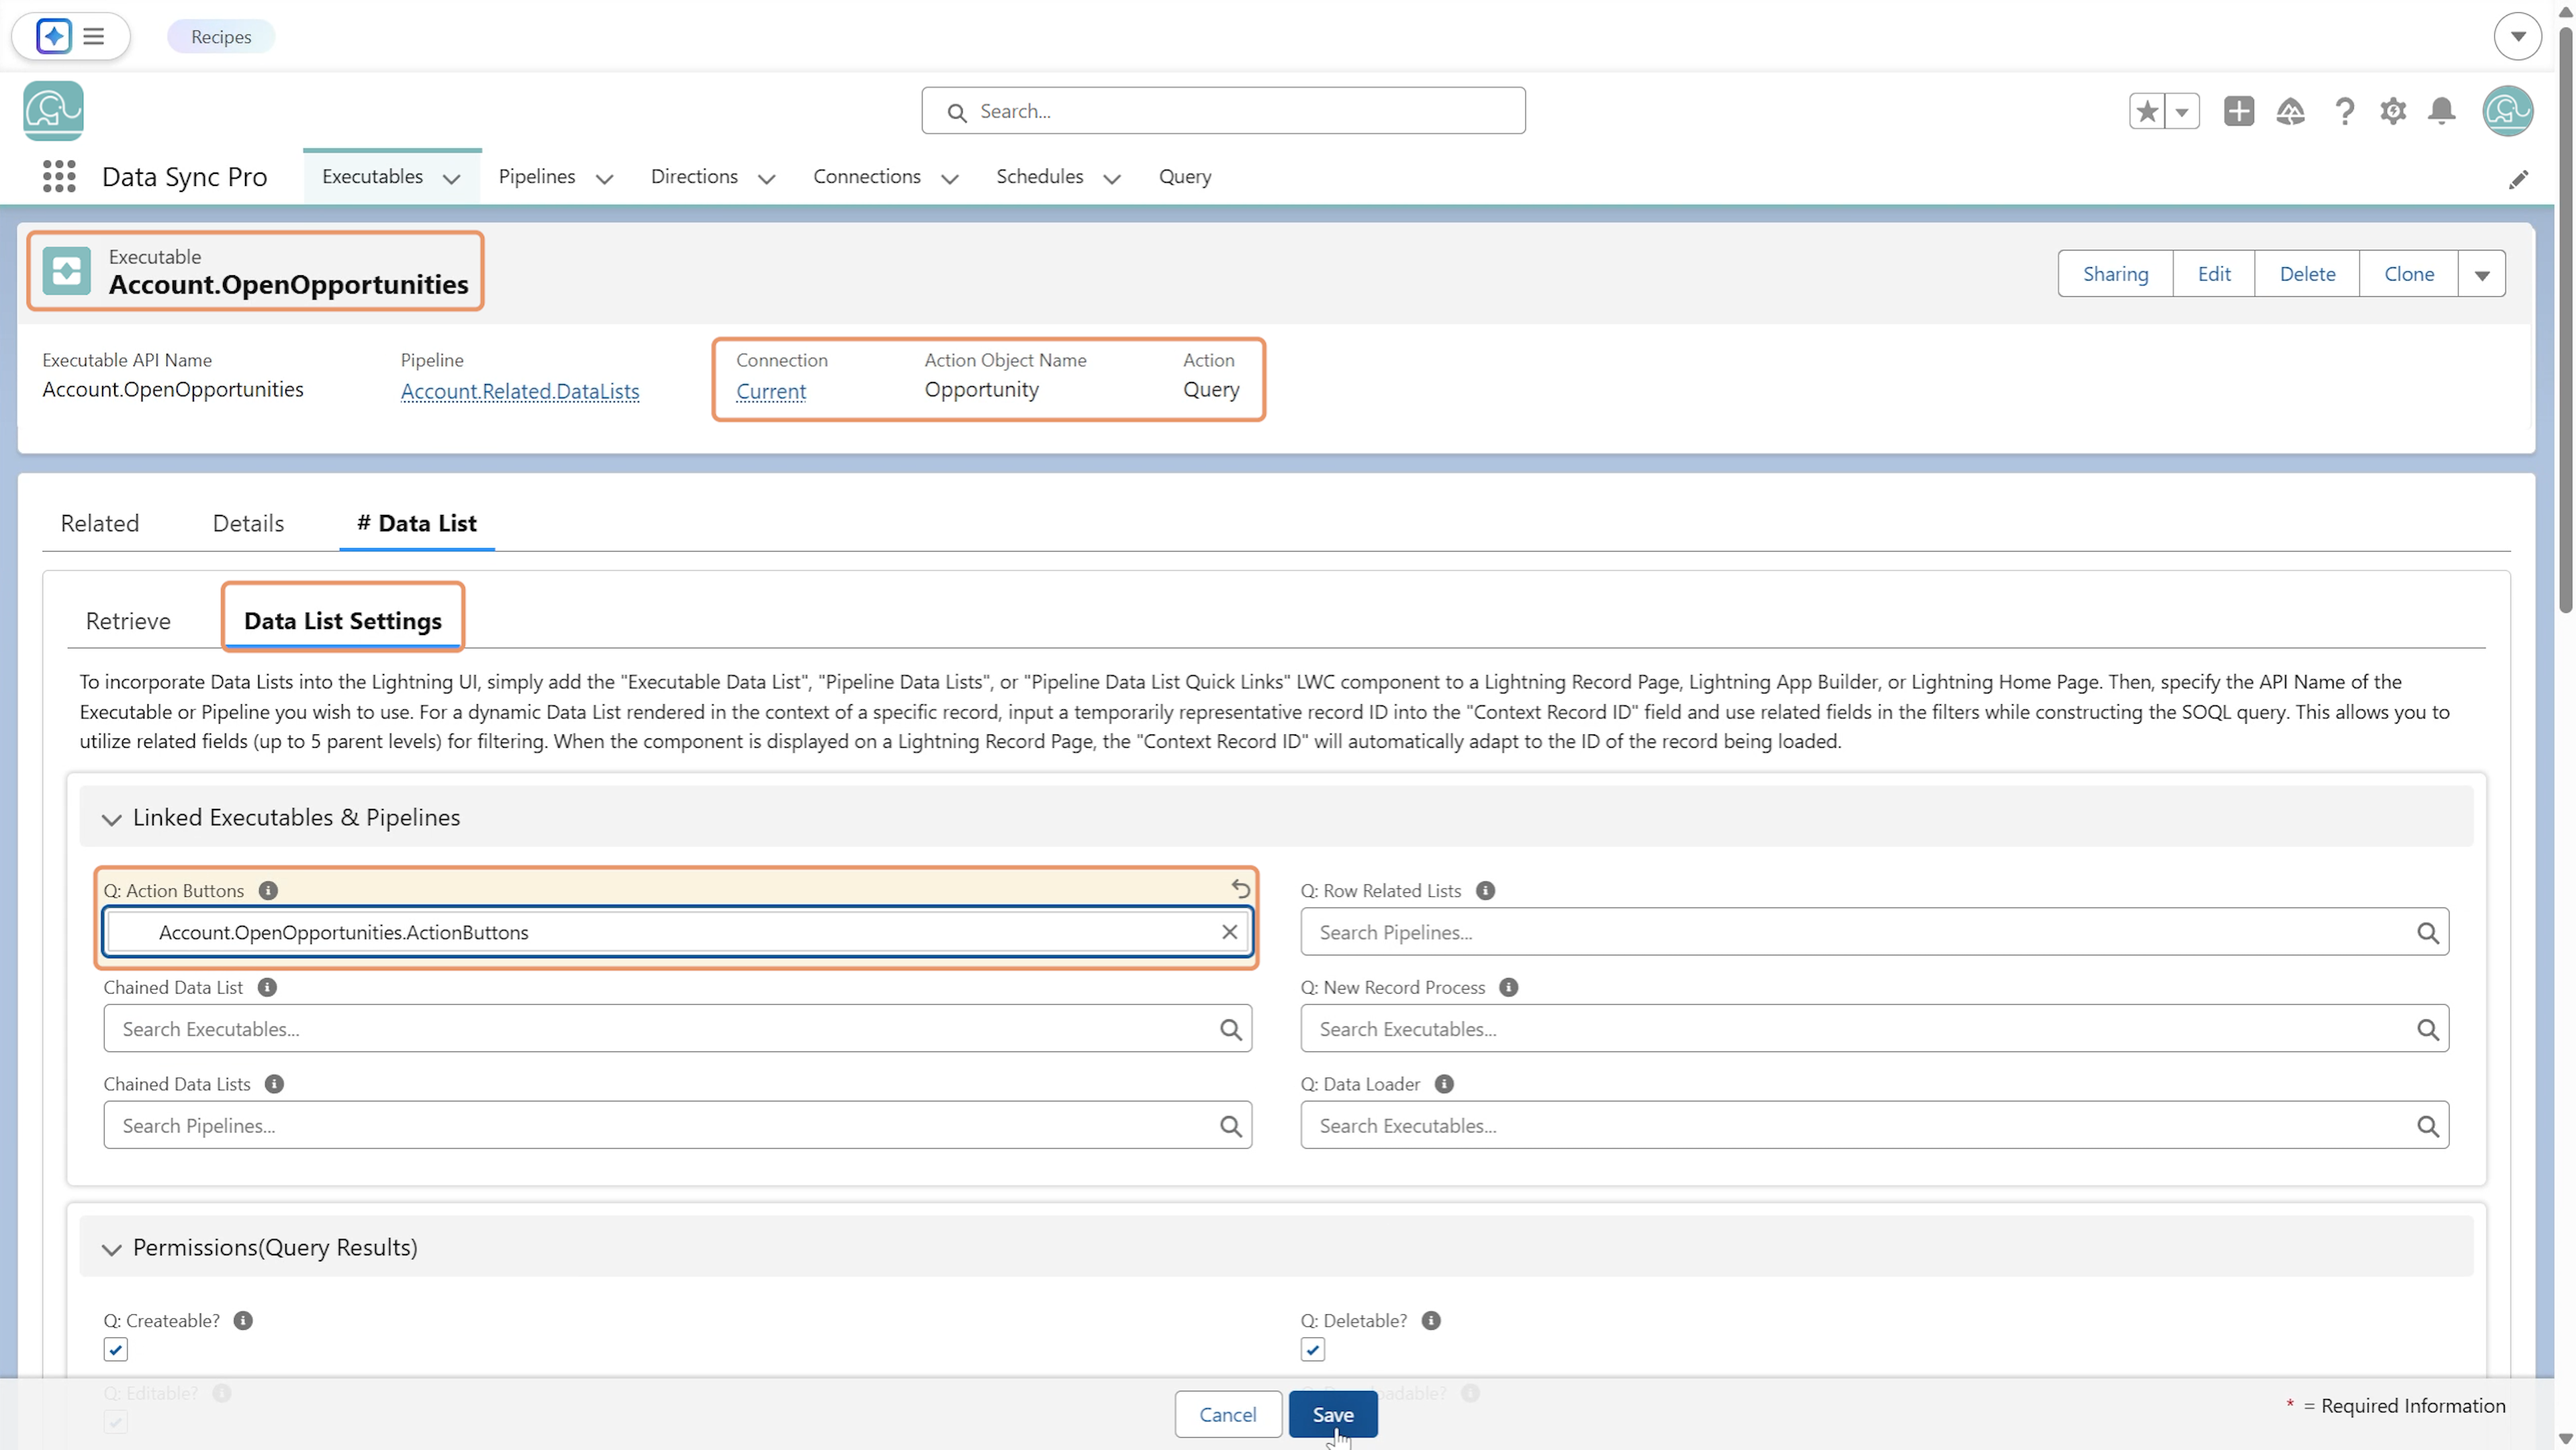Viewport: 2576px width, 1450px height.
Task: Select the Data List Settings sub-tab
Action: point(342,620)
